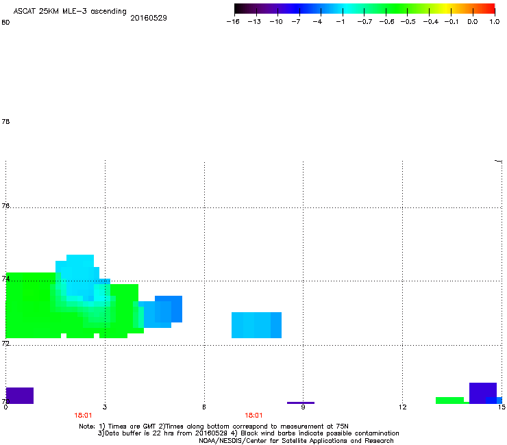Viewport: 507px width, 445px height.
Task: Click the red 18:01 time left of longitude 3
Action: 83,416
